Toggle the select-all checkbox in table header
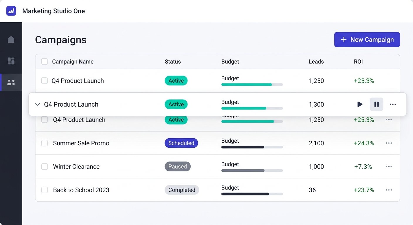413x225 pixels. 45,62
